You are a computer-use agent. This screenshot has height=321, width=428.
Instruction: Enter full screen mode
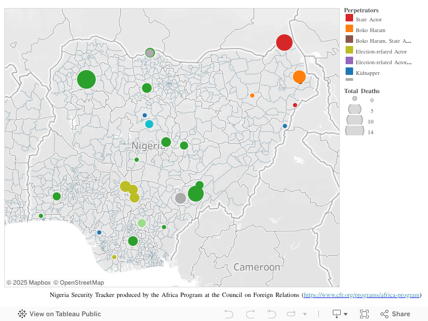pyautogui.click(x=364, y=314)
